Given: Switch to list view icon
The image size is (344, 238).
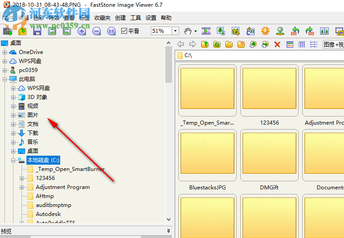Looking at the screenshot, I should tap(313, 45).
